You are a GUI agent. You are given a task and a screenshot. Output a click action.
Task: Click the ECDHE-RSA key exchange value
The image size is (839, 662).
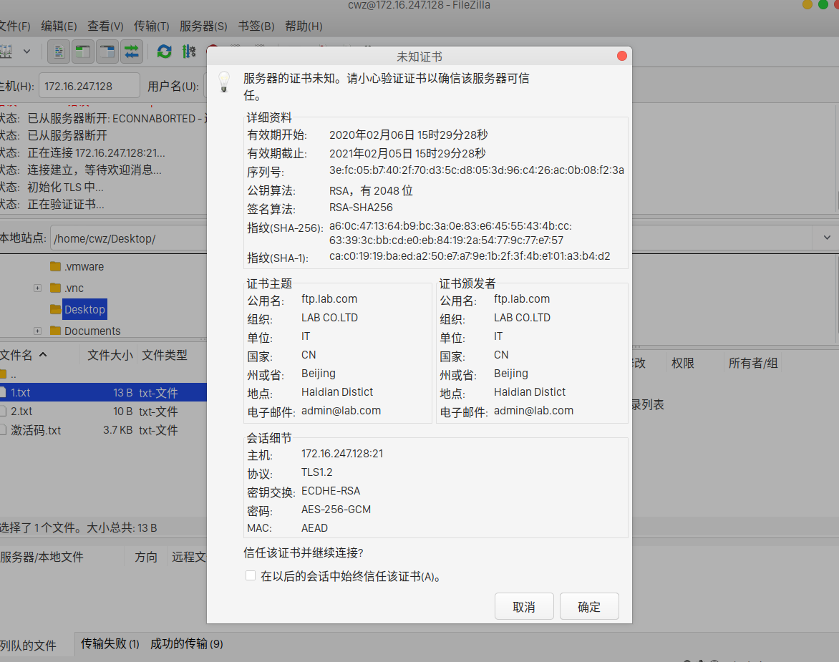[x=331, y=491]
